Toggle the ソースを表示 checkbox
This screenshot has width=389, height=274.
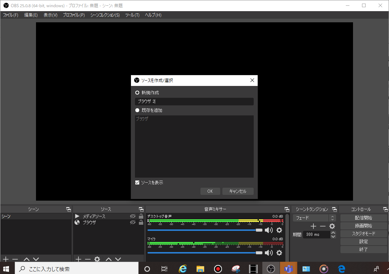coord(137,183)
